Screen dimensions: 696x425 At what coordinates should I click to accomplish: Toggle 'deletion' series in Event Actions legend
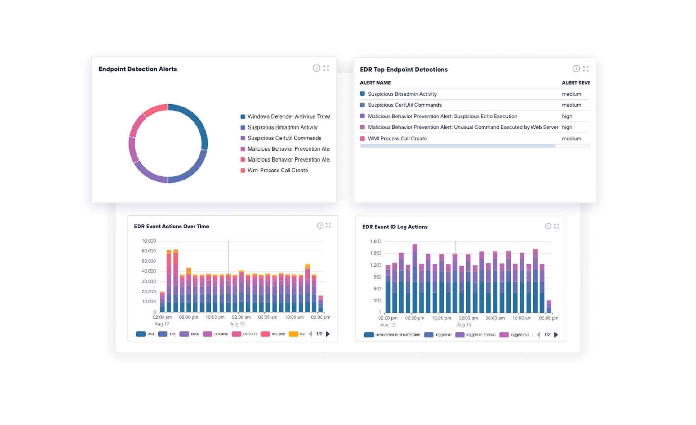[244, 334]
